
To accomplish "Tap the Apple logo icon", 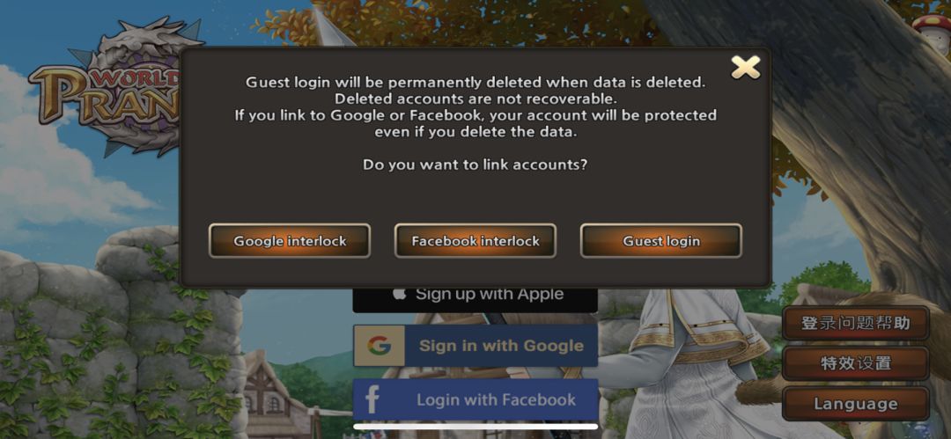I will [x=399, y=294].
